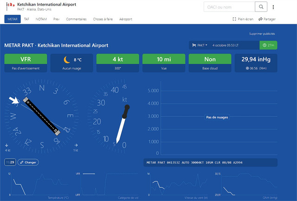Click the runway graphic on compass
This screenshot has height=201, width=297.
click(42, 117)
